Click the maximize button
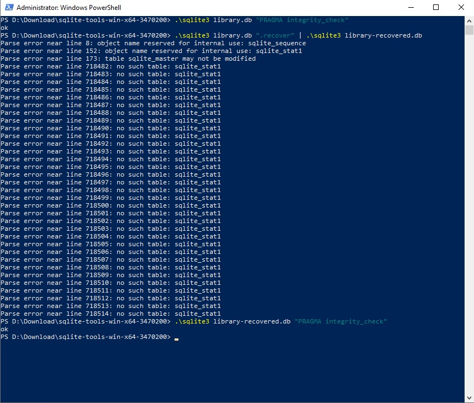 coord(436,8)
